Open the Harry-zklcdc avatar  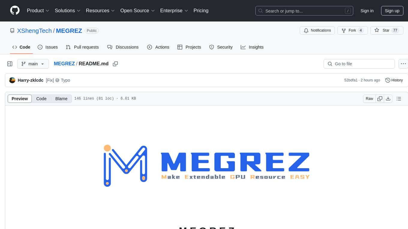(12, 80)
